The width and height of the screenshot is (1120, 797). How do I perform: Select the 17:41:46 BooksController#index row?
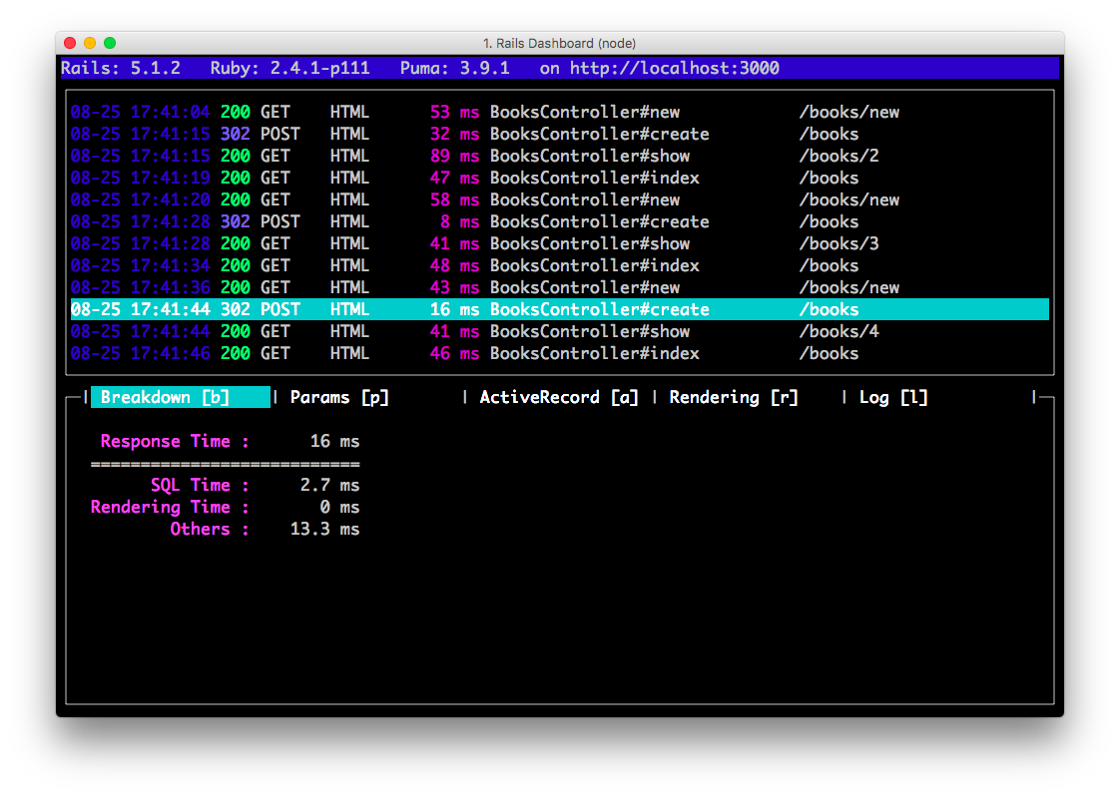(x=559, y=353)
